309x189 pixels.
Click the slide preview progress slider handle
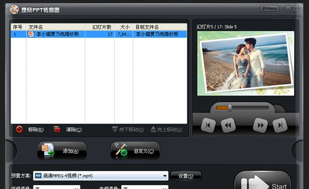pos(230,108)
